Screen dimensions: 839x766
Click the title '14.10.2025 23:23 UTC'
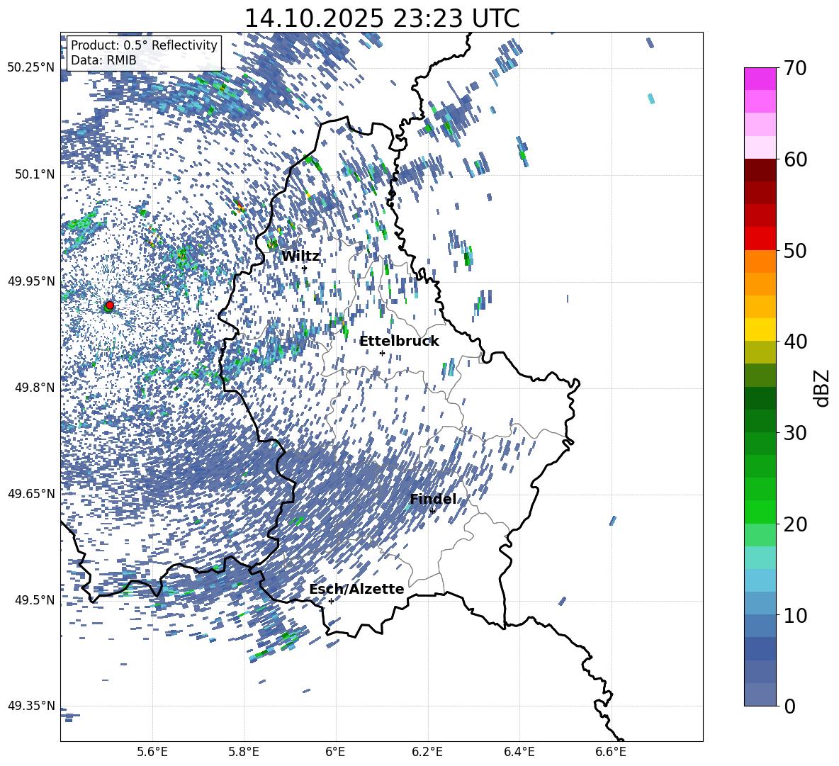point(382,18)
